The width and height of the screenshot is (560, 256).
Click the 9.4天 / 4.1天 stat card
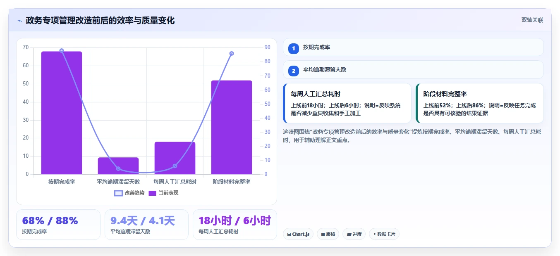coord(146,225)
